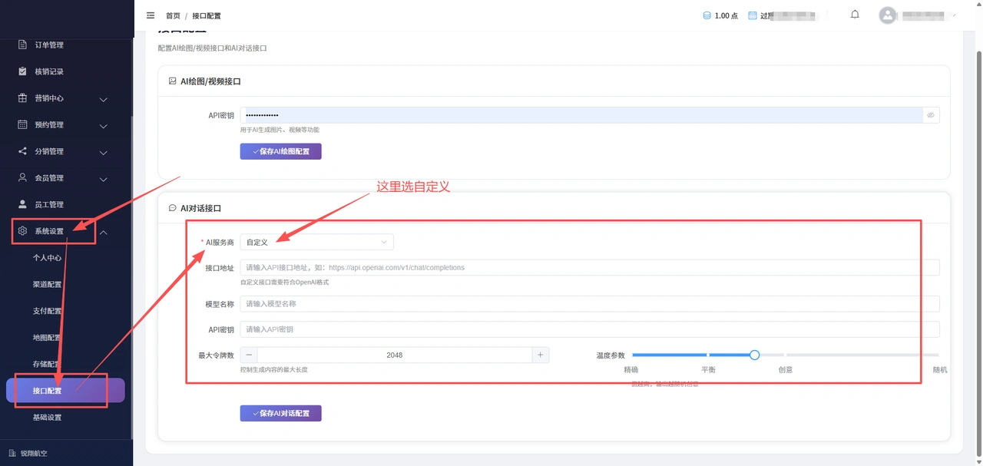Toggle the hamburger sidebar collapse icon

150,15
